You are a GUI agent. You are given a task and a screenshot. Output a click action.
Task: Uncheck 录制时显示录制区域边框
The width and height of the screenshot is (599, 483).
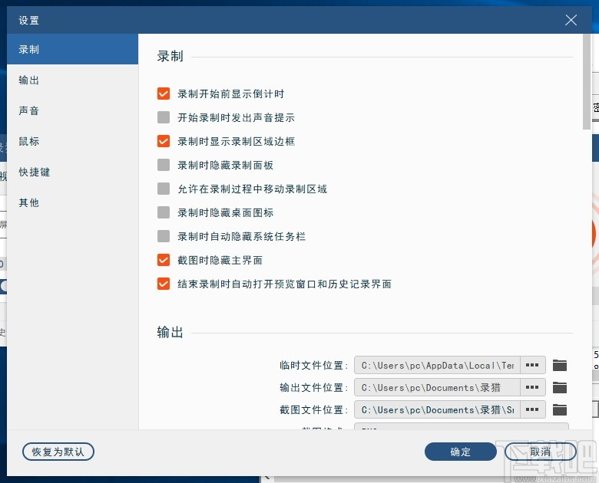(x=164, y=141)
